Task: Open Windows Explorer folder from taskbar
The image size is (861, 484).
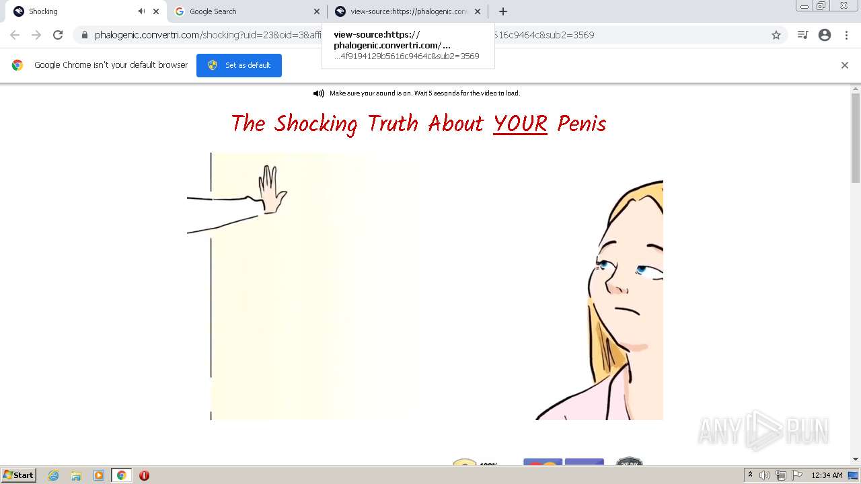Action: 76,475
